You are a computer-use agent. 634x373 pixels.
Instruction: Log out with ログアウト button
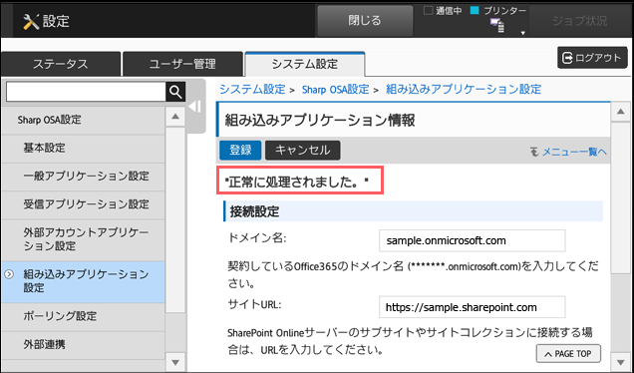[x=592, y=58]
